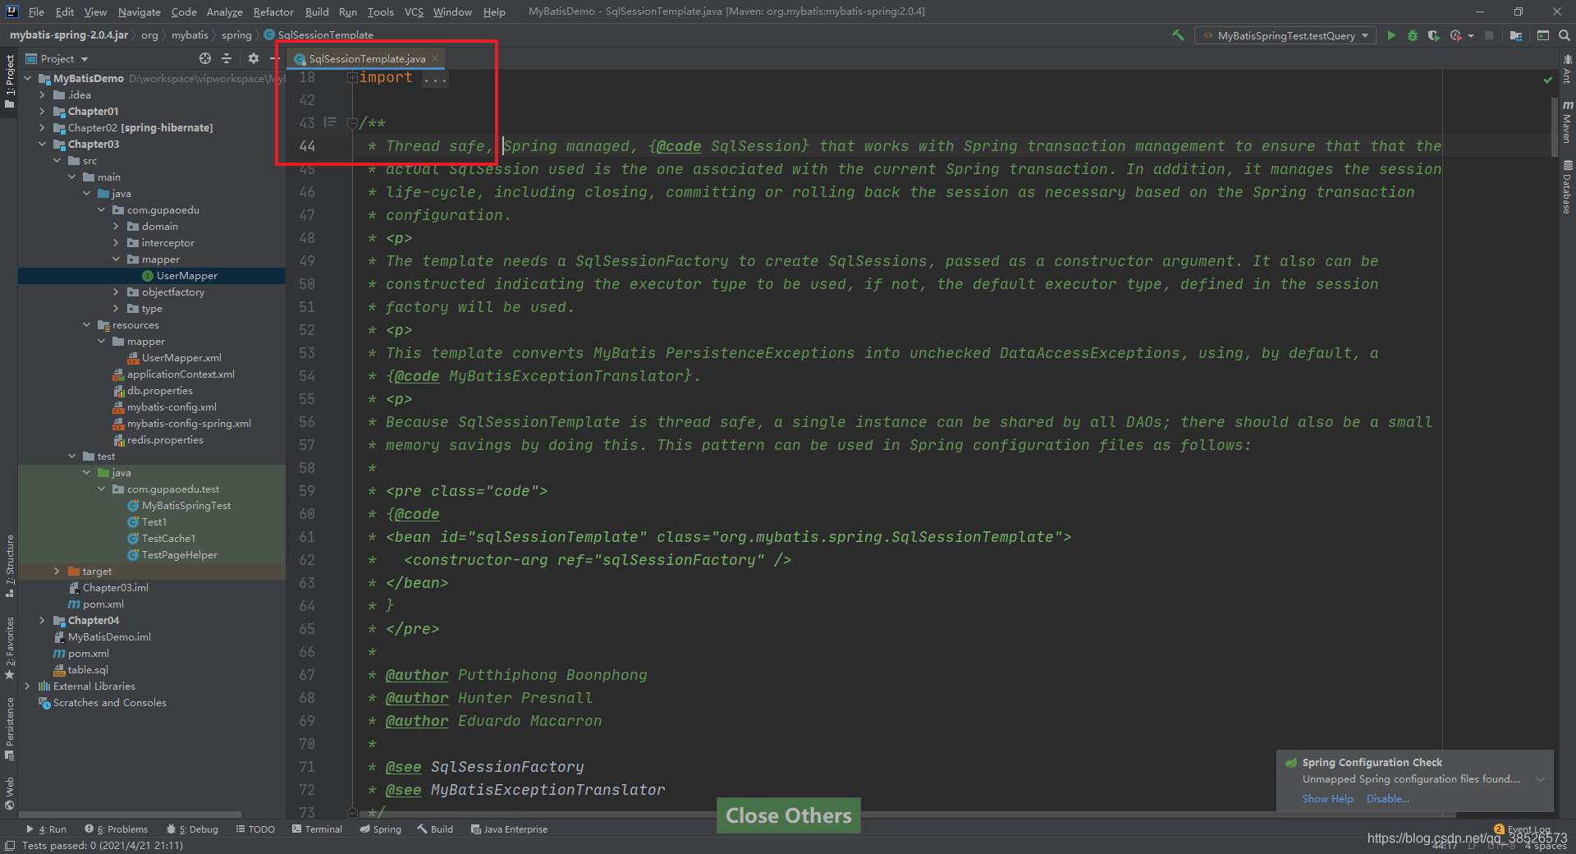This screenshot has height=854, width=1576.
Task: Expand the Spring notification chevron
Action: (1541, 779)
